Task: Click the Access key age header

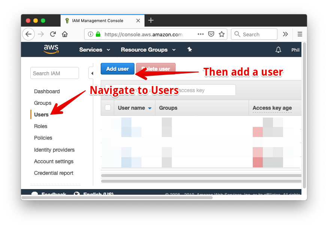Action: pyautogui.click(x=272, y=108)
